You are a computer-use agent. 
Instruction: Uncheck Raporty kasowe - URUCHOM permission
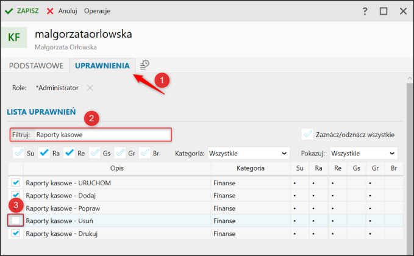coord(16,182)
